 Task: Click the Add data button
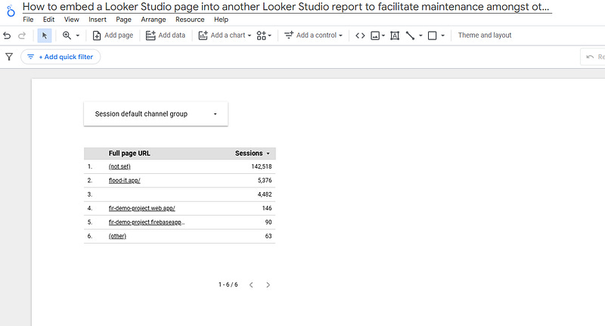pyautogui.click(x=166, y=36)
